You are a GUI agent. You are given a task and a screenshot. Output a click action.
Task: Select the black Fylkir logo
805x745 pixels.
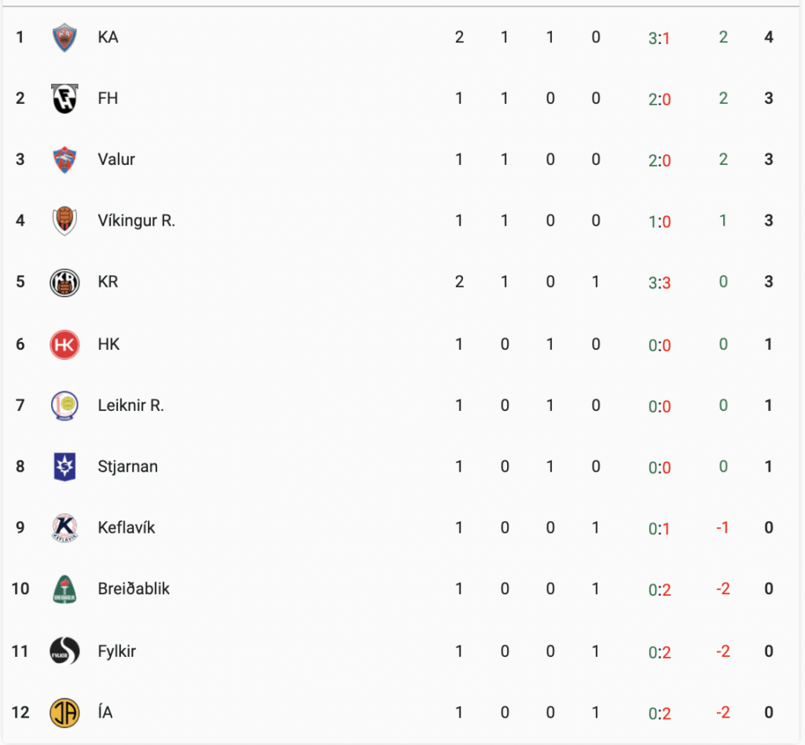click(64, 651)
